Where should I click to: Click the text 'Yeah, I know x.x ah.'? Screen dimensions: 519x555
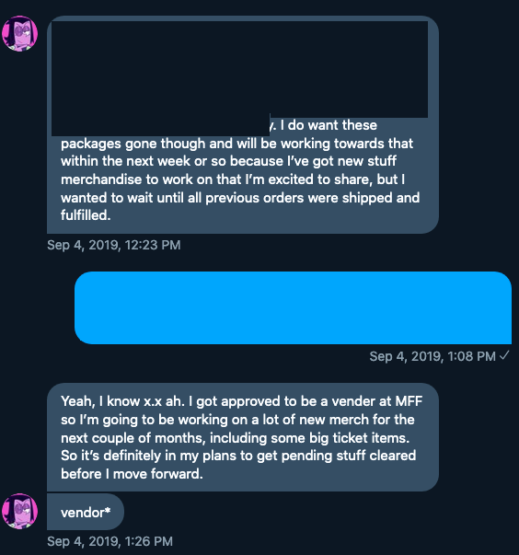click(x=122, y=401)
